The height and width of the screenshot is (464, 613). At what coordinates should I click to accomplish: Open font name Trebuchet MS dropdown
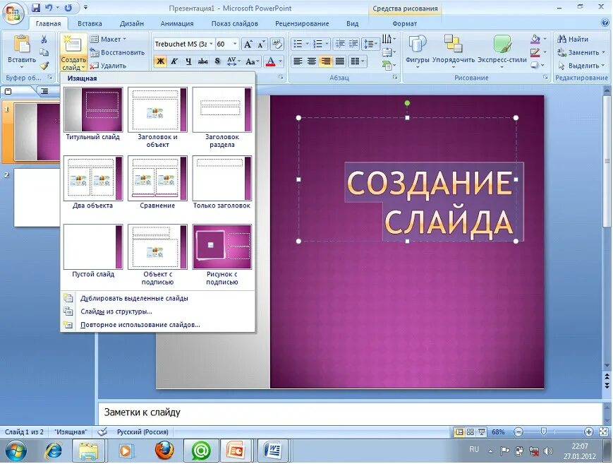click(x=211, y=44)
